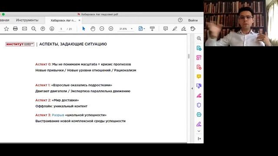Zoom out with the minus button

click(102, 29)
